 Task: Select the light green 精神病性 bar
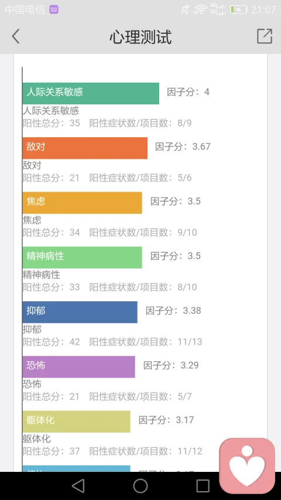[82, 257]
